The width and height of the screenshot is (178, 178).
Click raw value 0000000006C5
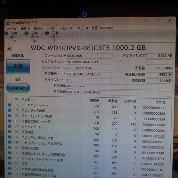(154, 113)
